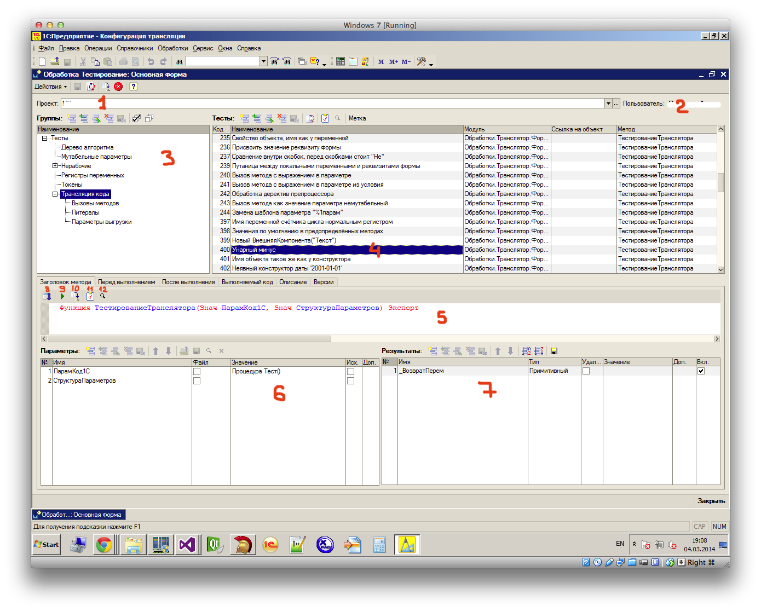This screenshot has width=761, height=611.
Task: Click the clipboard checkmark icon in Тесты toolbar
Action: [x=325, y=118]
